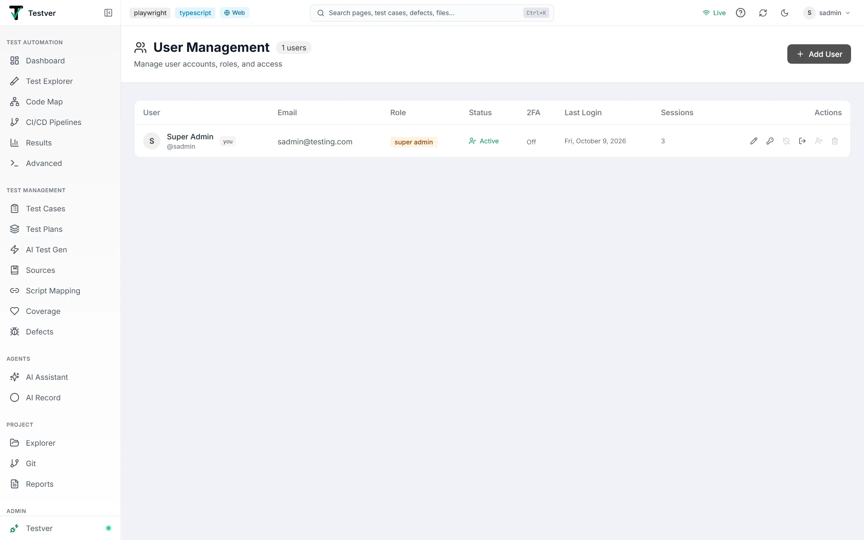
Task: Click the Active status label
Action: [x=483, y=141]
